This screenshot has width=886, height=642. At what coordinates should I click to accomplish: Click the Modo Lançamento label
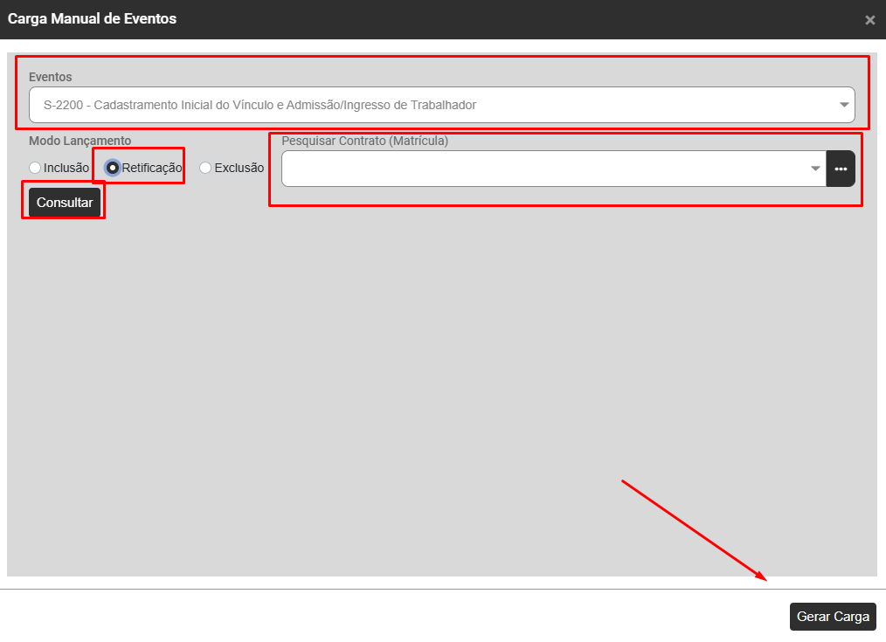80,141
